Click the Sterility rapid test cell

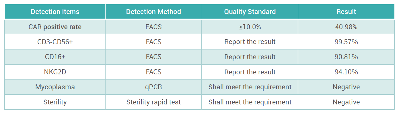153,102
